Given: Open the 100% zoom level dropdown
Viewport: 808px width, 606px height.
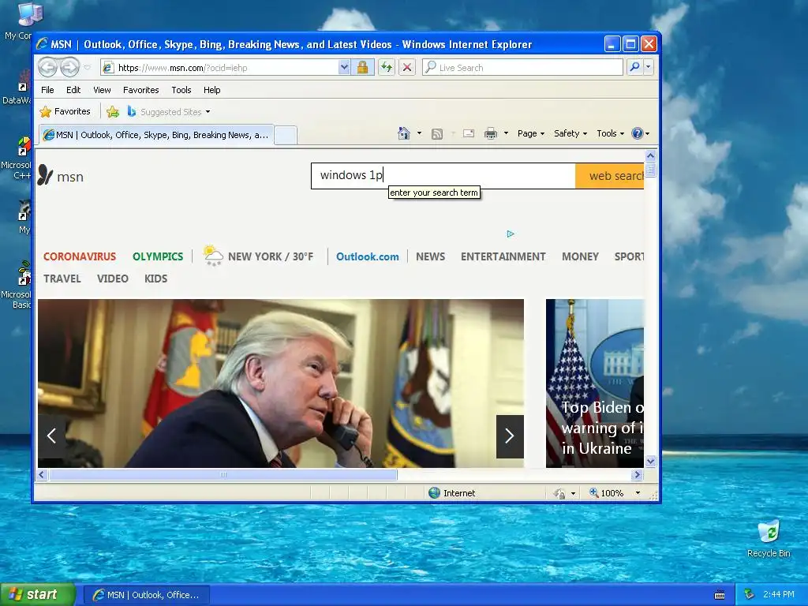Looking at the screenshot, I should point(638,493).
